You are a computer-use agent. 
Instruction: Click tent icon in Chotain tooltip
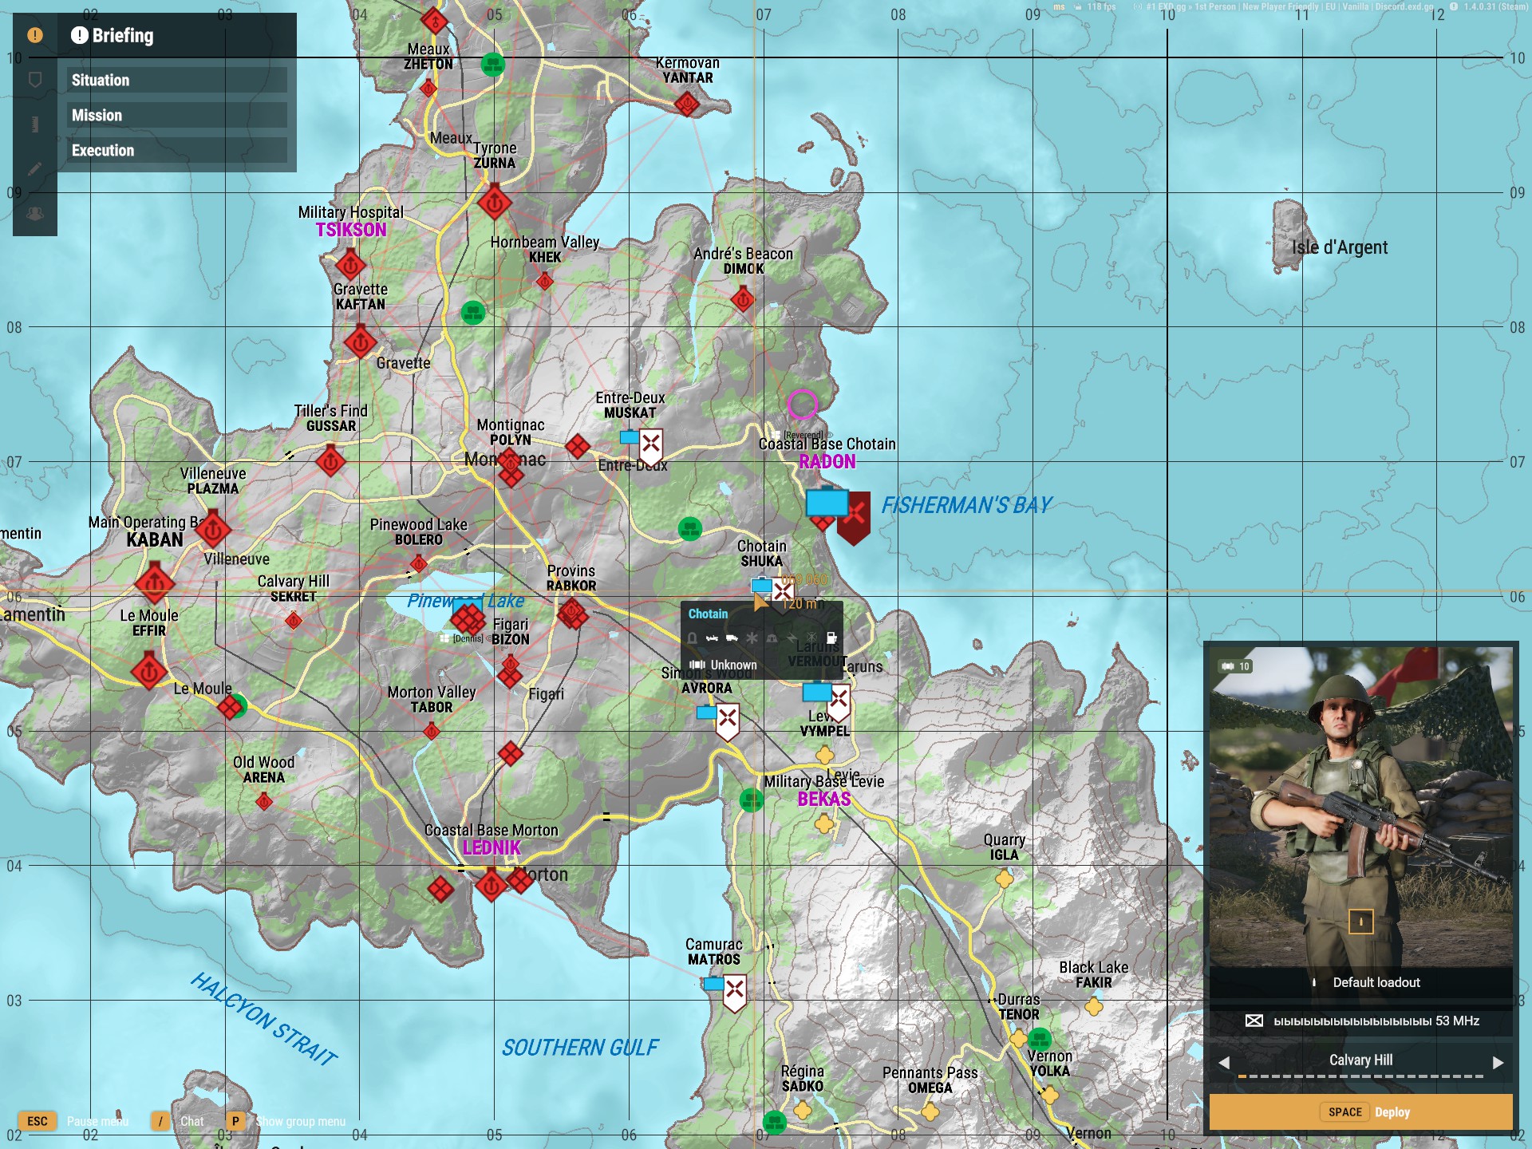[772, 638]
